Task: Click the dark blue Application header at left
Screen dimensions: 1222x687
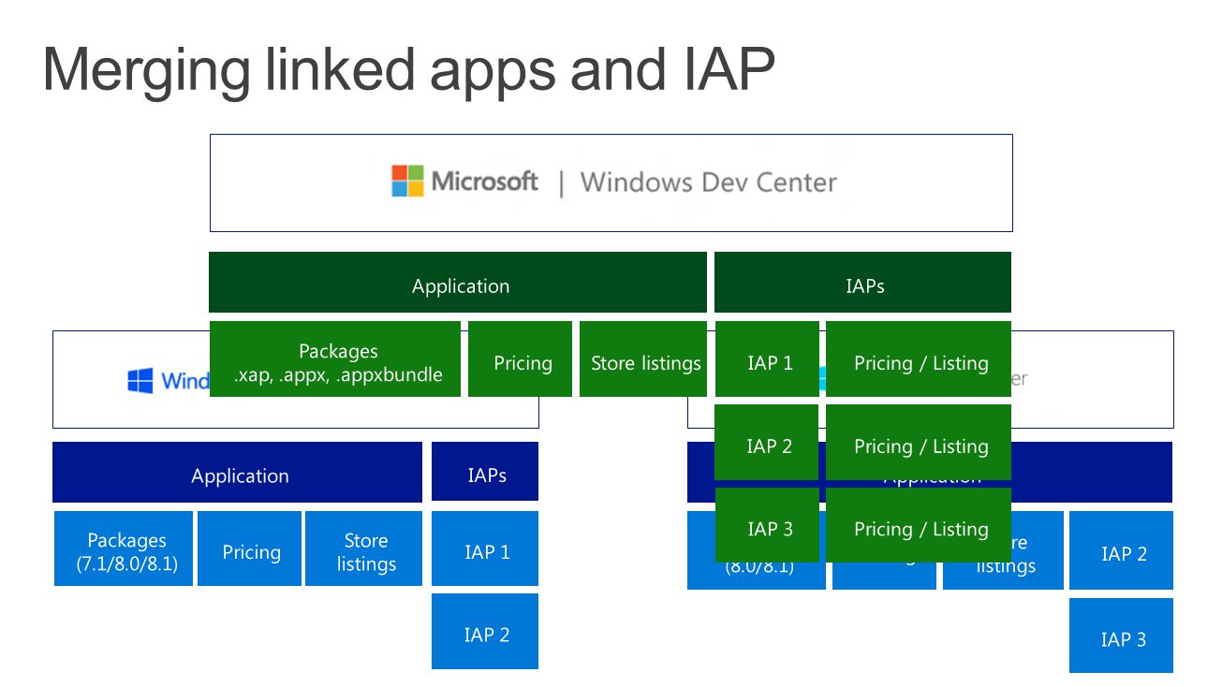Action: (238, 473)
